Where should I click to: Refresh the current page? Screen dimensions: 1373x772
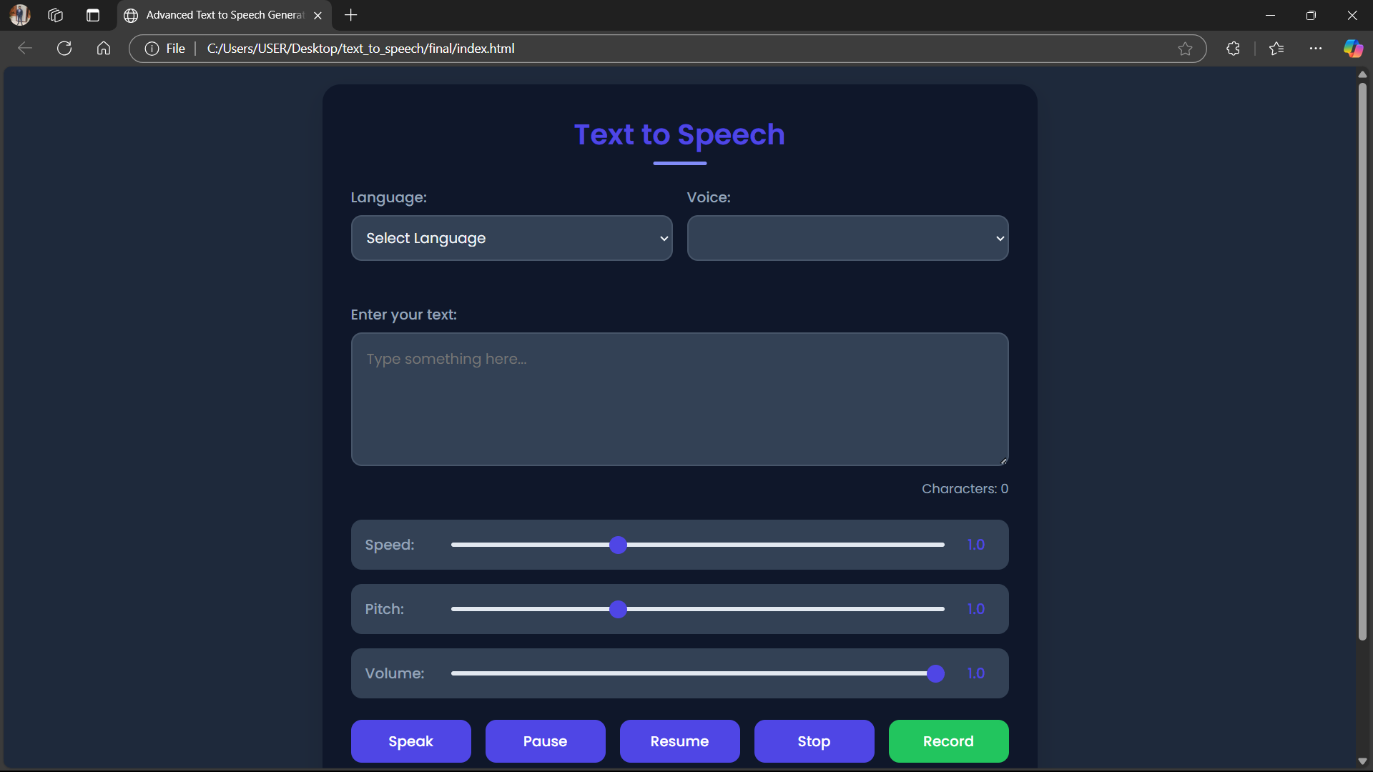(64, 48)
